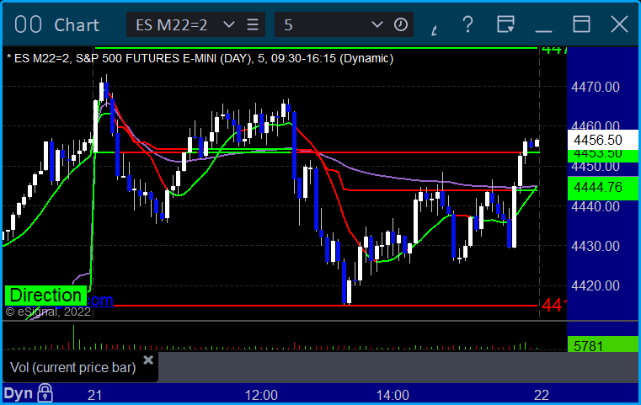Open the symbol list menu icon
Screen dimensions: 641x405
[253, 25]
